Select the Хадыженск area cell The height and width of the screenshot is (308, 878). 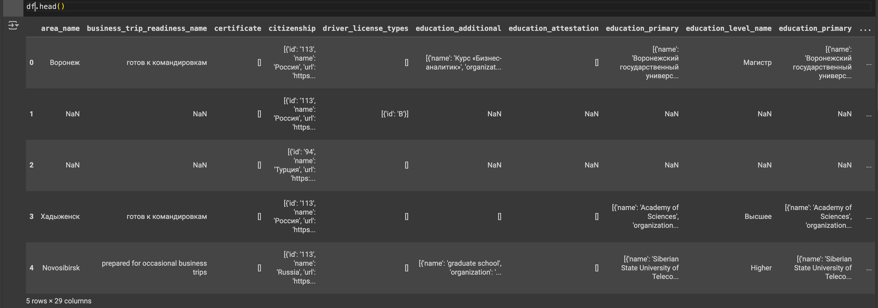[x=60, y=217]
